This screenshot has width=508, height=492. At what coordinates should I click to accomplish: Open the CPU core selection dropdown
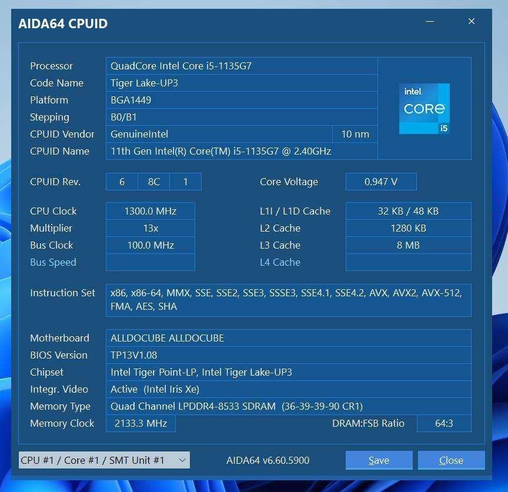click(104, 460)
